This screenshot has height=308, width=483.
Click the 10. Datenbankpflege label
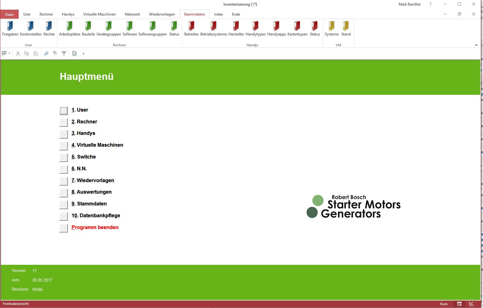tap(96, 215)
